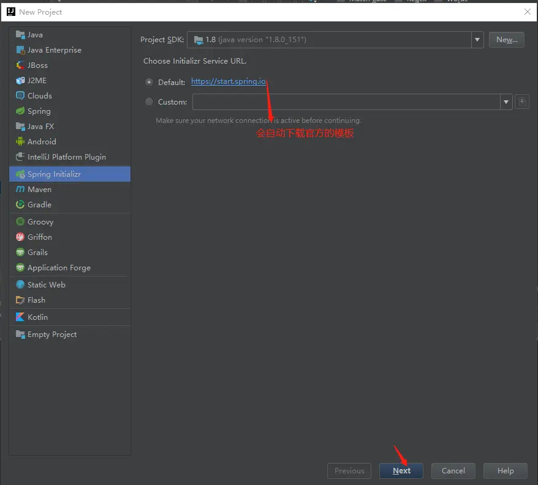Click the Maven m icon
The height and width of the screenshot is (485, 538).
[20, 189]
